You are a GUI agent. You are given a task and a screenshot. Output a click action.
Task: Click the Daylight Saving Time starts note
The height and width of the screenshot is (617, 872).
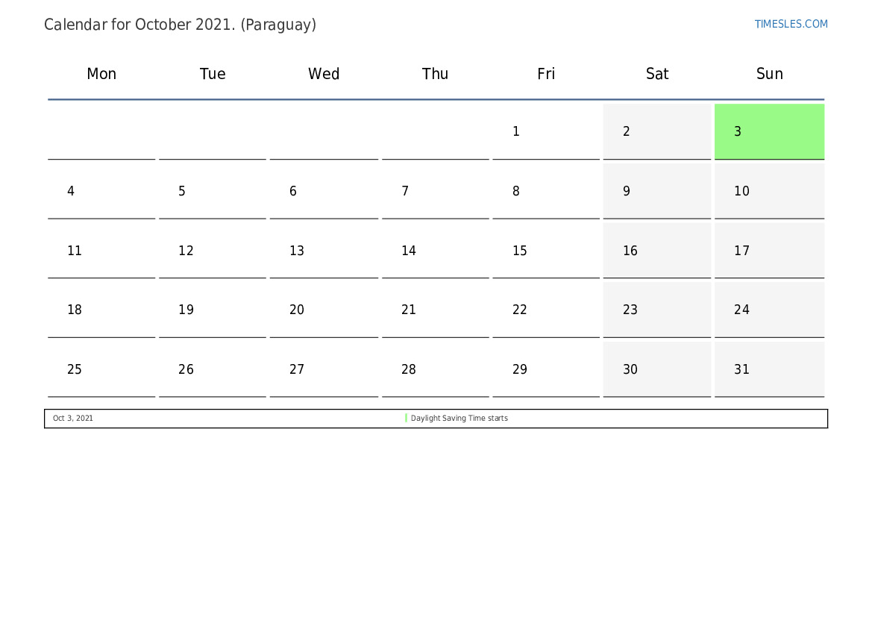pyautogui.click(x=459, y=419)
